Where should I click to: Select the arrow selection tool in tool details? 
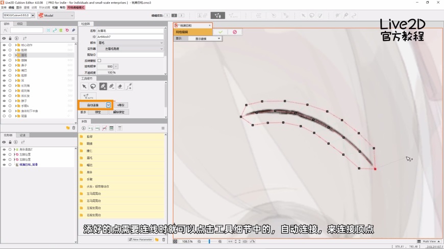pos(84,87)
